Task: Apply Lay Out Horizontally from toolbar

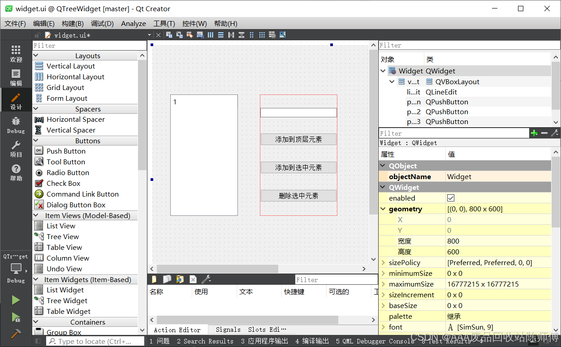Action: tap(210, 35)
